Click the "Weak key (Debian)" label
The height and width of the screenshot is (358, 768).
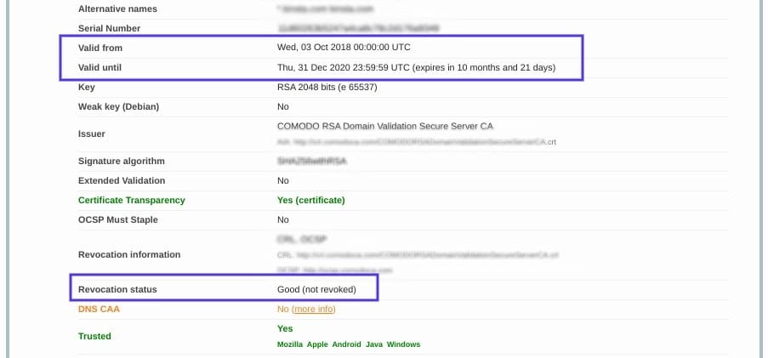pos(118,106)
